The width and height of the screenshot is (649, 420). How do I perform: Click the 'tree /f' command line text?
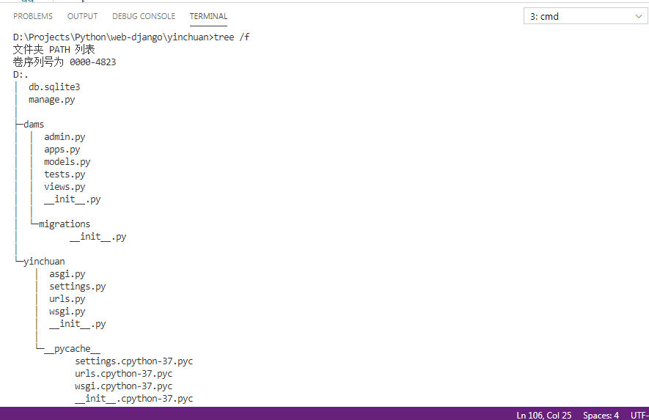coord(232,37)
